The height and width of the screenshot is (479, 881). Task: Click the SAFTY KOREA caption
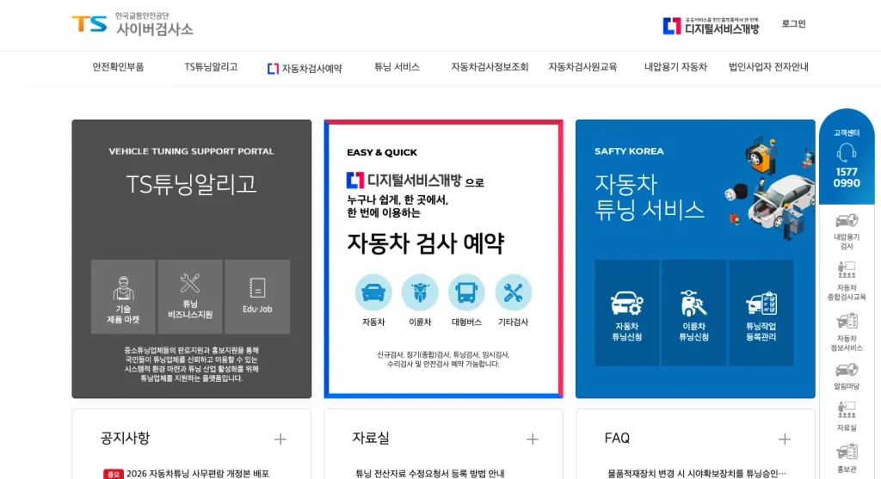point(629,151)
